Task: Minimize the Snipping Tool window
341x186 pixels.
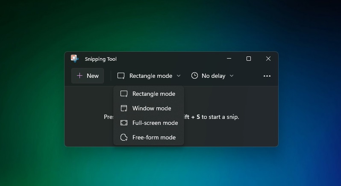Action: pyautogui.click(x=229, y=59)
